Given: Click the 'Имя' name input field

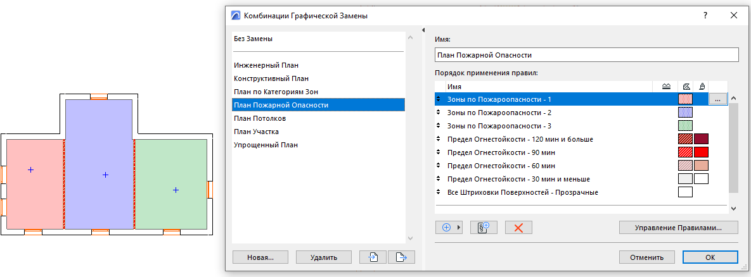Looking at the screenshot, I should 587,55.
